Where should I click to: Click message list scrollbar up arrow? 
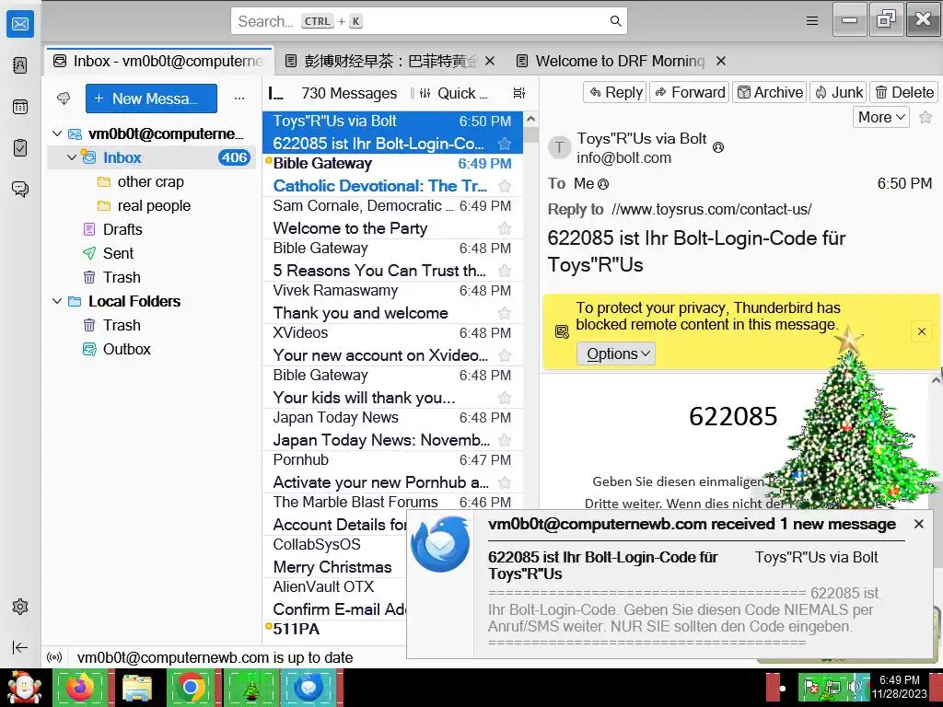530,119
